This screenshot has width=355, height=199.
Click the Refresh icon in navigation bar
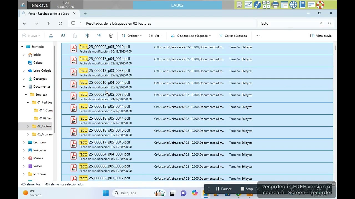[x=60, y=23]
